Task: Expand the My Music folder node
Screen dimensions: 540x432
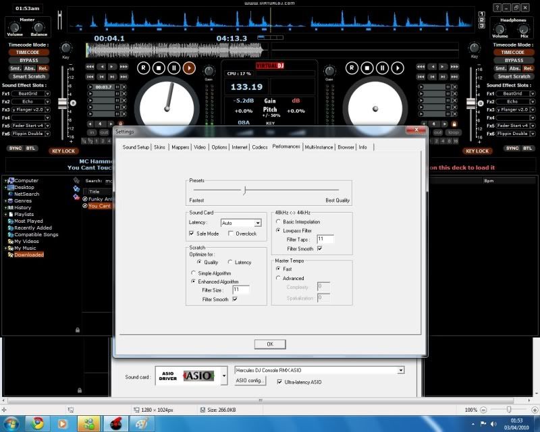Action: pos(5,248)
